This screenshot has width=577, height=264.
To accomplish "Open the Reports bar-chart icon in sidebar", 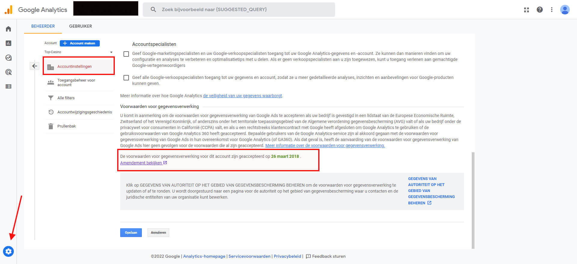I will [x=8, y=43].
